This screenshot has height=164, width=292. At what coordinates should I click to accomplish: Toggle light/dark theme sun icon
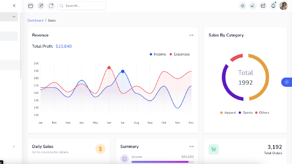point(242,6)
